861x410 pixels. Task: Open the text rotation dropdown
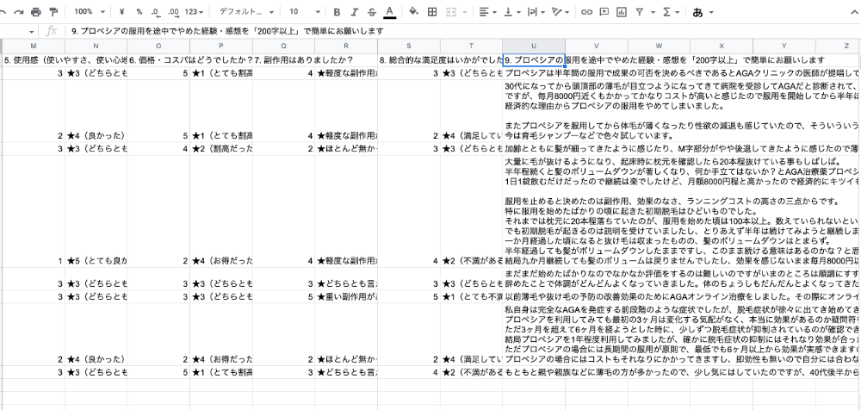coord(561,11)
